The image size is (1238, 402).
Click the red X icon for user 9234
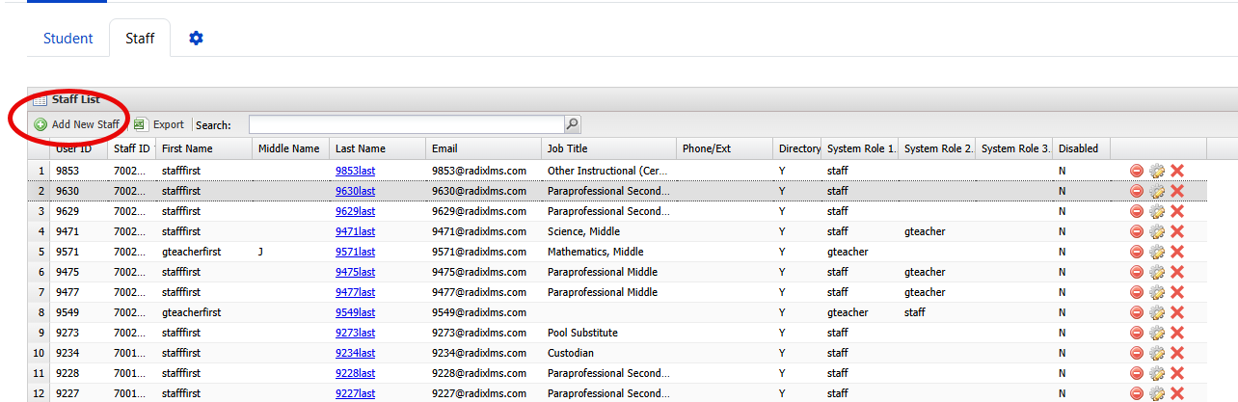[1177, 353]
